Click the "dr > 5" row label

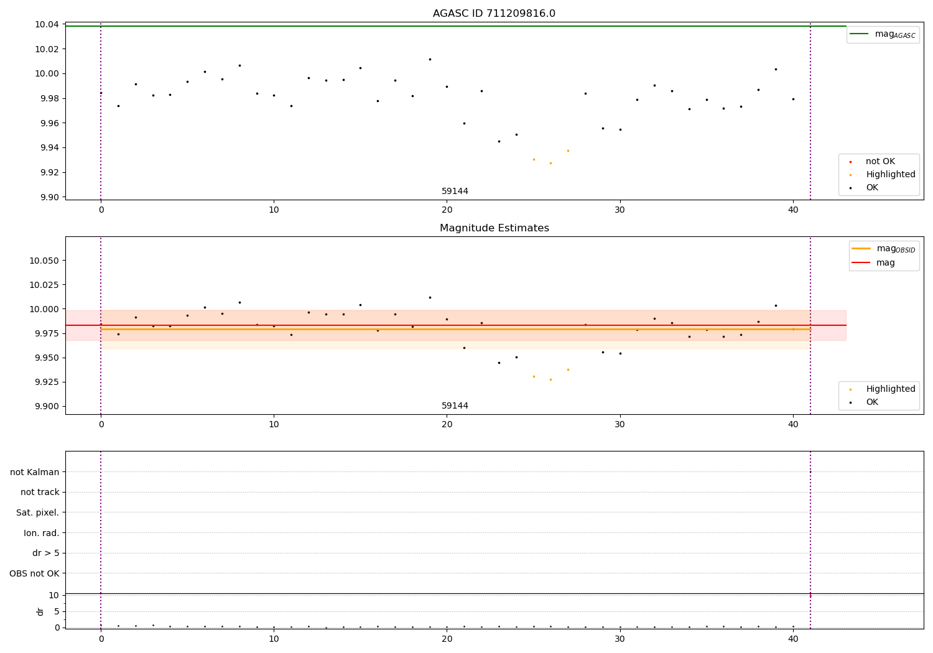tap(46, 553)
